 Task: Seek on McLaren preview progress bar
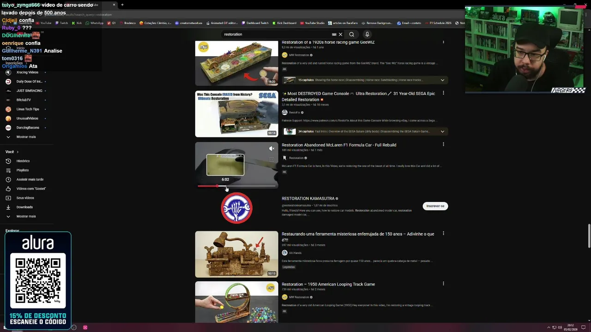(x=236, y=186)
